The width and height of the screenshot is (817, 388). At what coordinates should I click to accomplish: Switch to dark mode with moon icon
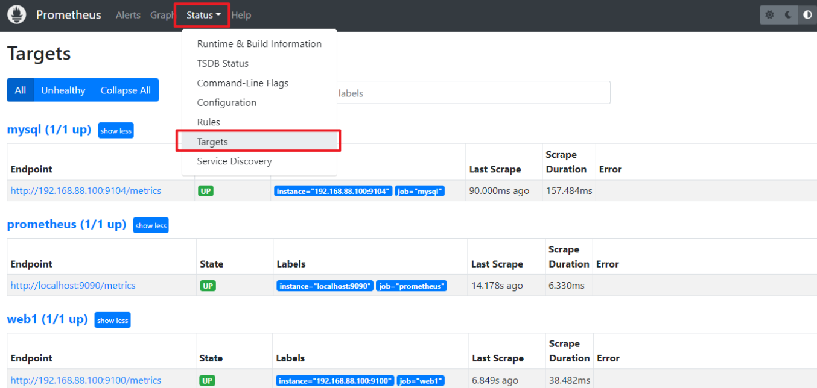pos(789,15)
